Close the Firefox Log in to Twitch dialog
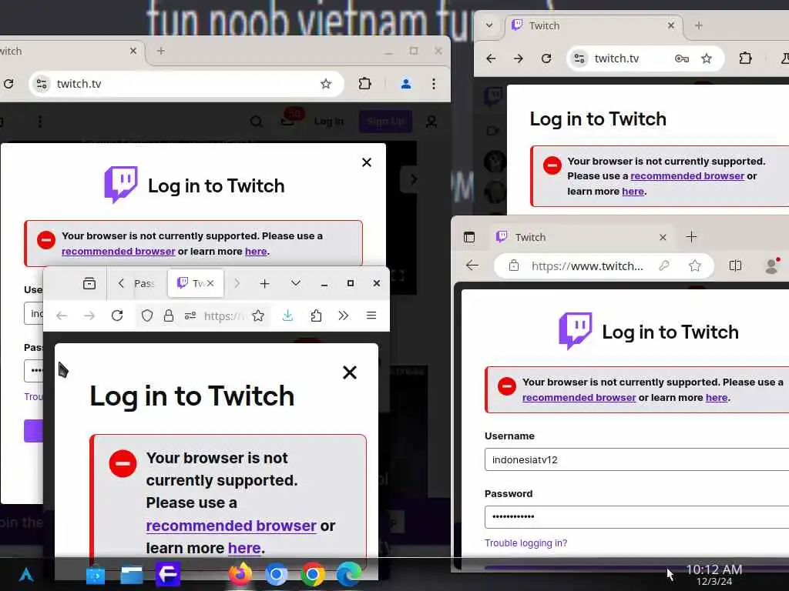 350,372
